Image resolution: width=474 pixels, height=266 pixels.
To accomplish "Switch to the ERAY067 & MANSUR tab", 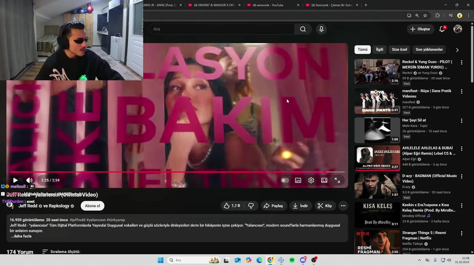I will (214, 5).
